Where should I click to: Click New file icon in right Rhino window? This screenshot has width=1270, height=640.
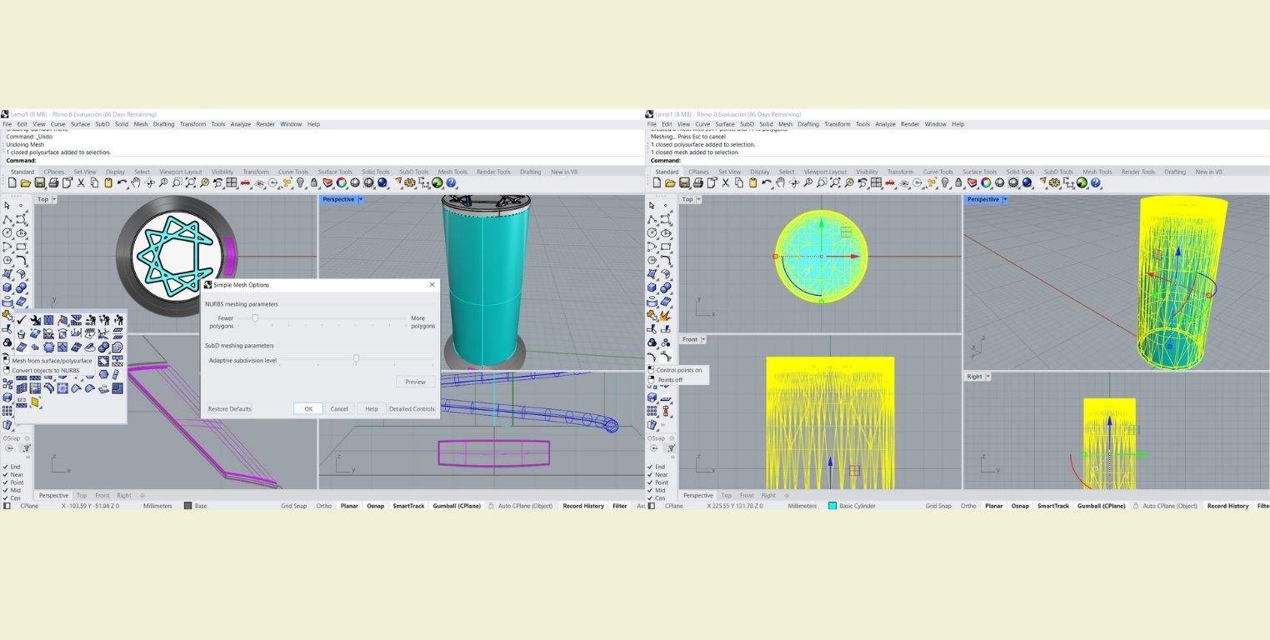pyautogui.click(x=657, y=182)
